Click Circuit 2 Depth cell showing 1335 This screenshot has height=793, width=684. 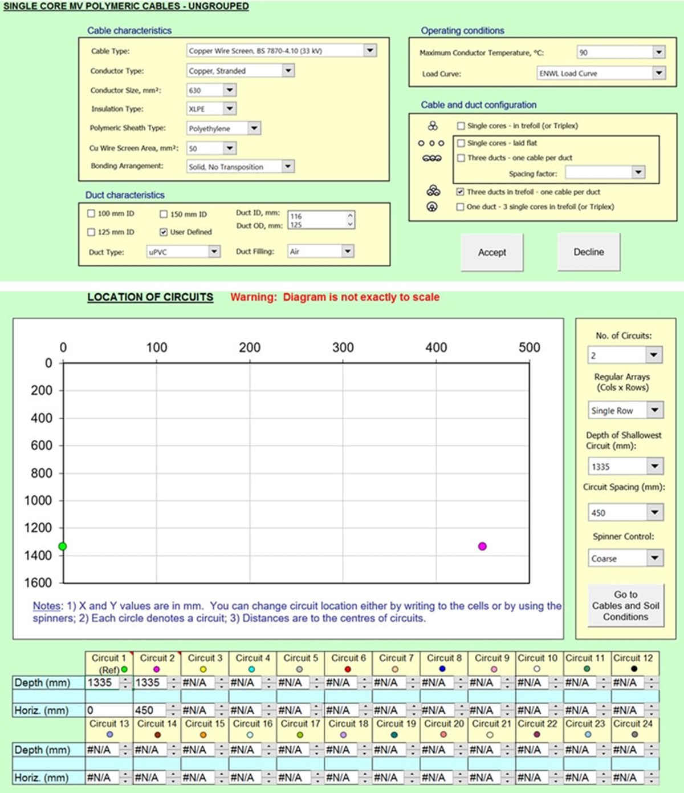click(x=150, y=682)
